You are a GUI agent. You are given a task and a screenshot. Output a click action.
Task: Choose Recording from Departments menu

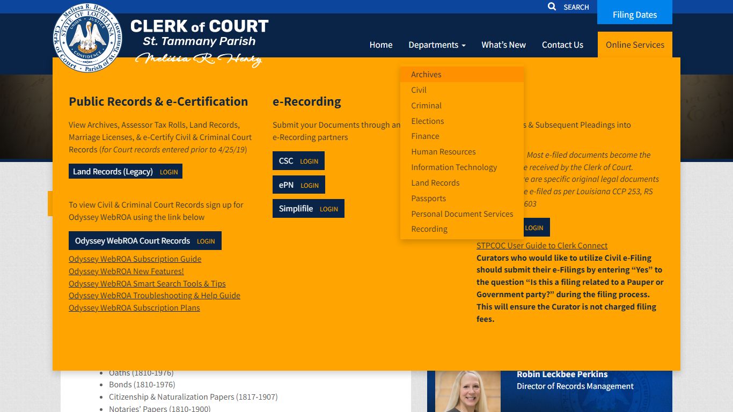(x=462, y=229)
